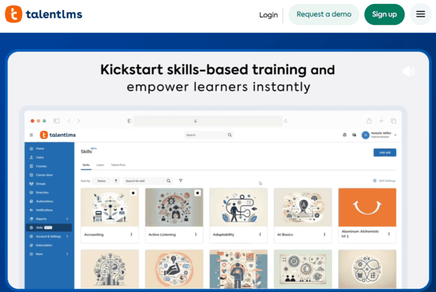Click the Add skill button
This screenshot has height=292, width=436.
[384, 152]
